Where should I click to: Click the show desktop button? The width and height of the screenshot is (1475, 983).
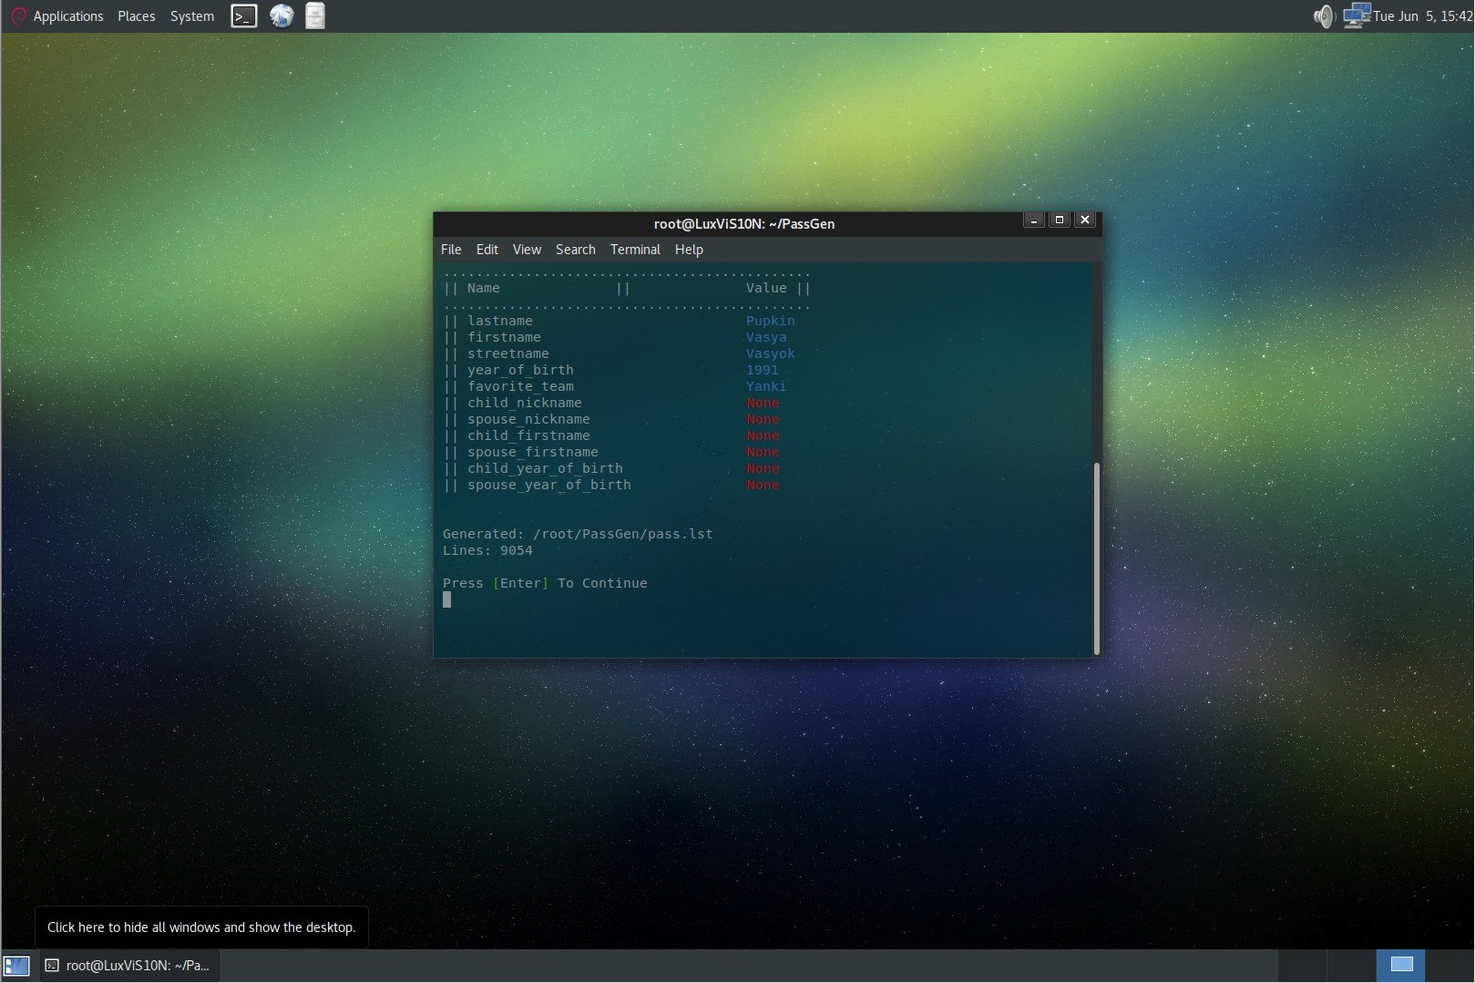click(x=16, y=966)
